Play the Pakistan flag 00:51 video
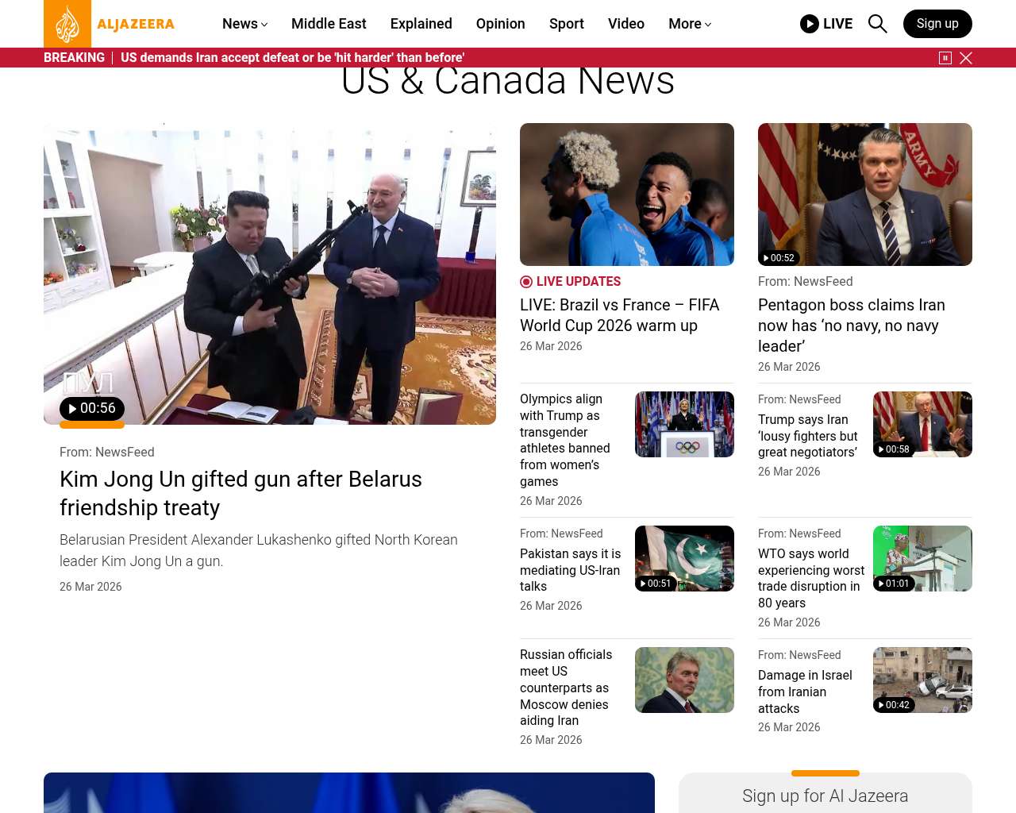Viewport: 1016px width, 813px height. click(656, 584)
